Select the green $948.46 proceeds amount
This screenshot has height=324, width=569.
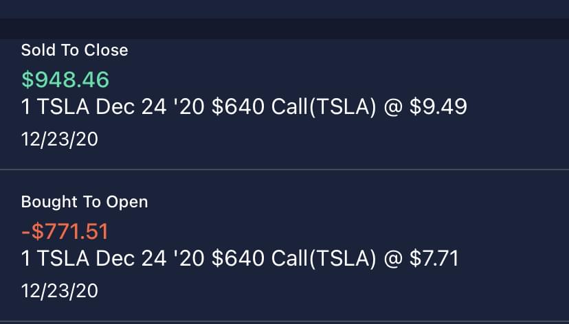coord(65,80)
